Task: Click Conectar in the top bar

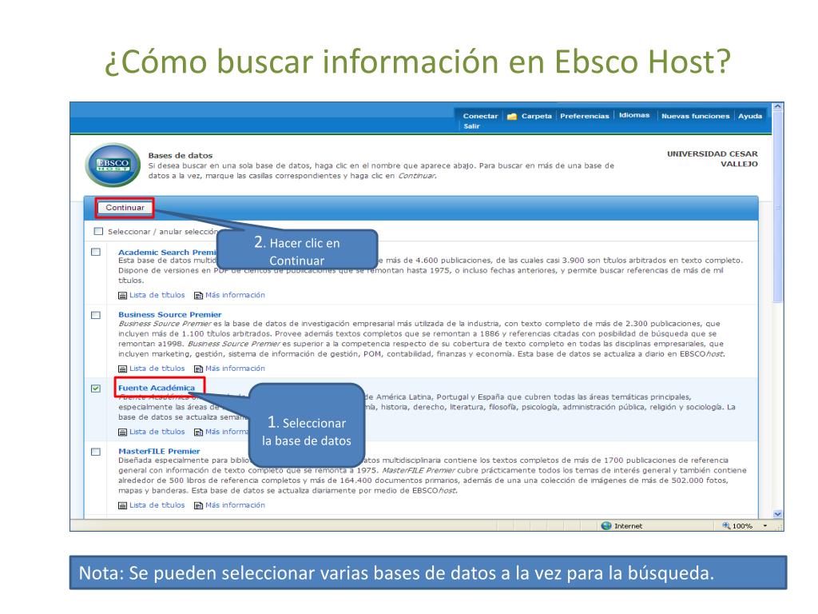Action: 480,116
